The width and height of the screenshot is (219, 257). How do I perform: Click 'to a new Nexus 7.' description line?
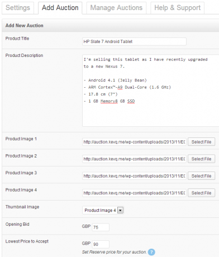104,66
